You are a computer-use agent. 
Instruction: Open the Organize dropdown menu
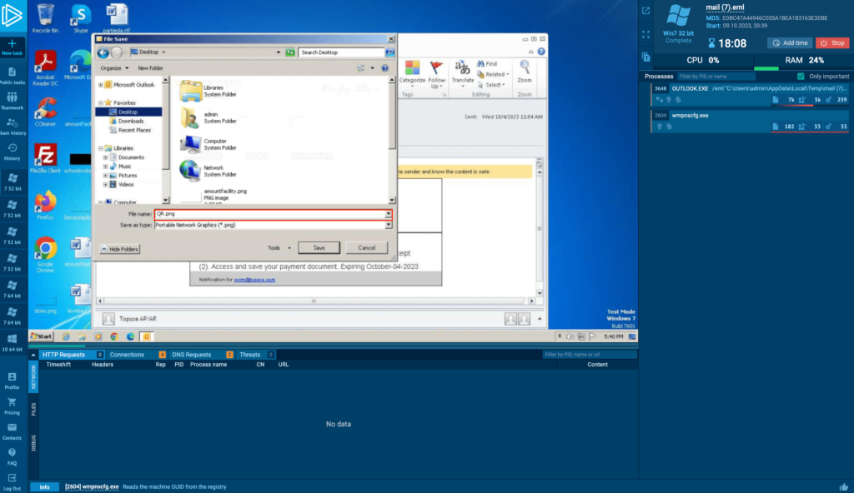pos(113,67)
